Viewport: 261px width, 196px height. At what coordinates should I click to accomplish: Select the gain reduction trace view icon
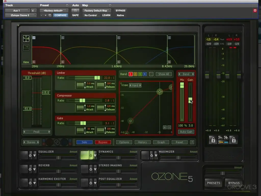pos(26,47)
